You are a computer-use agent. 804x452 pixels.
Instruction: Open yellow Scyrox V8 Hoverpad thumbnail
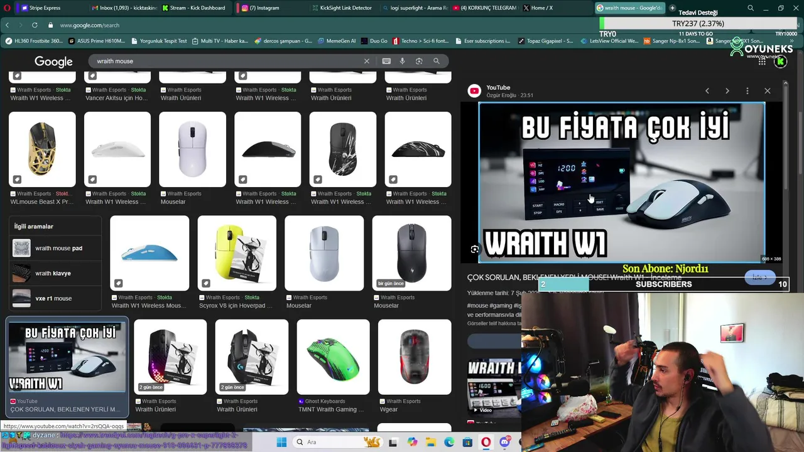click(237, 253)
